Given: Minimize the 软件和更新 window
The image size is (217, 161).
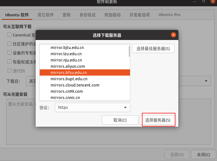Looking at the screenshot, I should coord(194,2).
